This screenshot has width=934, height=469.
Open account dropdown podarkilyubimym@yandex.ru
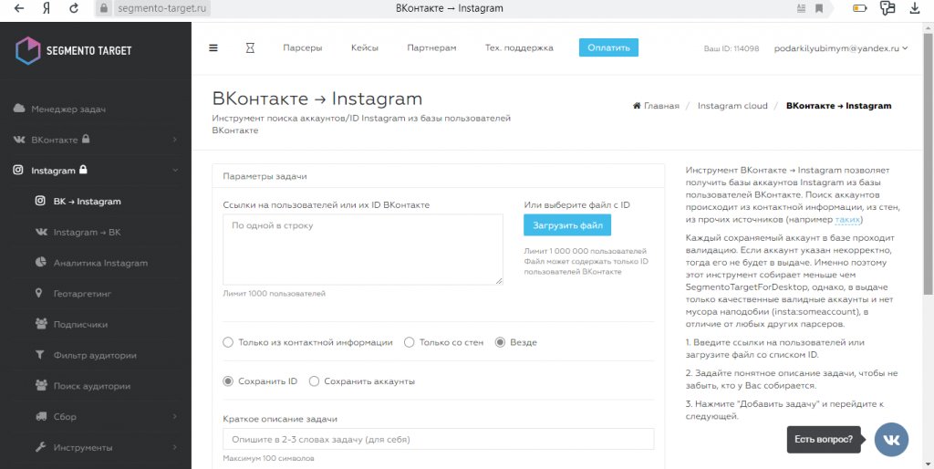tap(840, 48)
